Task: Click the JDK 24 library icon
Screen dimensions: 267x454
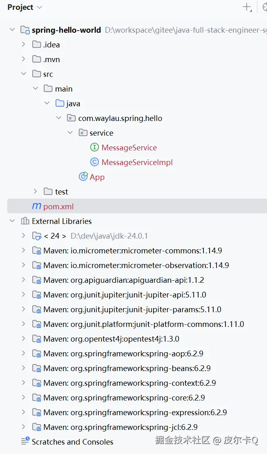Action: click(x=37, y=236)
